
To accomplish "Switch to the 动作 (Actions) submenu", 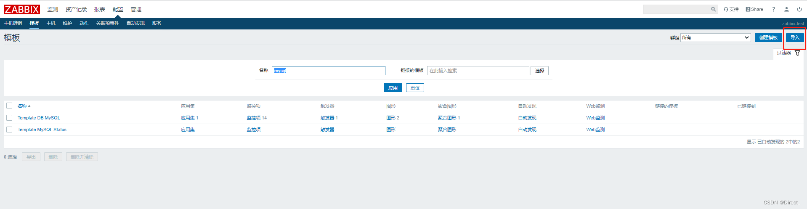I will tap(84, 23).
